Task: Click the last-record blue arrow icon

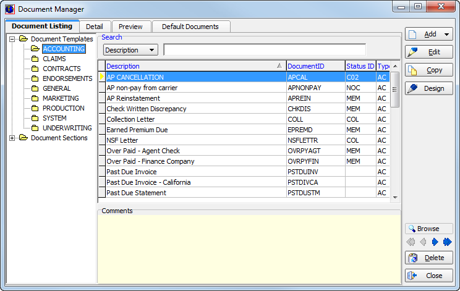Action: [446, 242]
